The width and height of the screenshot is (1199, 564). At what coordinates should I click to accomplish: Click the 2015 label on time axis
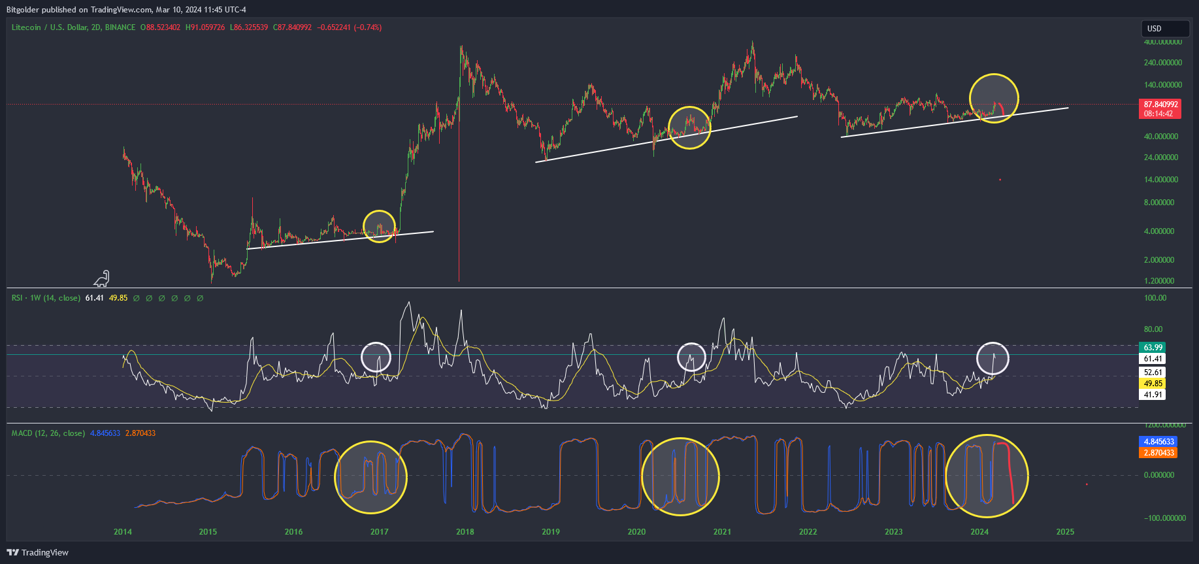(208, 532)
